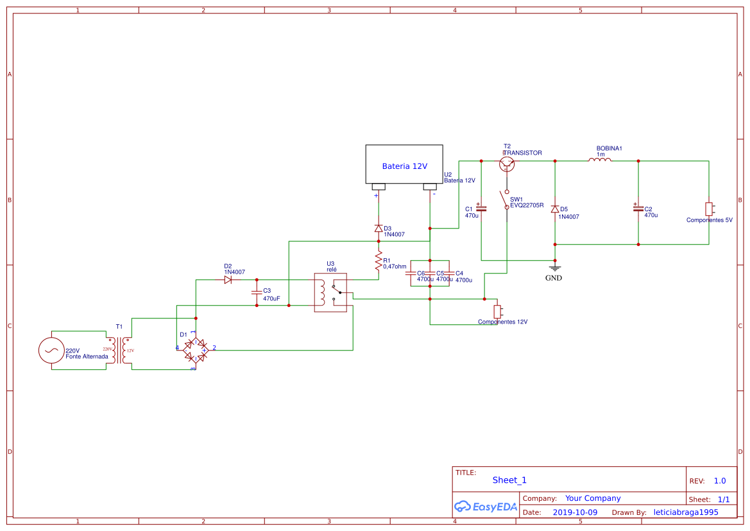Select diode D5 symbol
The image size is (750, 531).
tap(555, 209)
